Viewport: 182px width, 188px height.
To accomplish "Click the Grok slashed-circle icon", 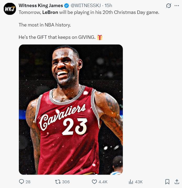I will click(x=169, y=6).
